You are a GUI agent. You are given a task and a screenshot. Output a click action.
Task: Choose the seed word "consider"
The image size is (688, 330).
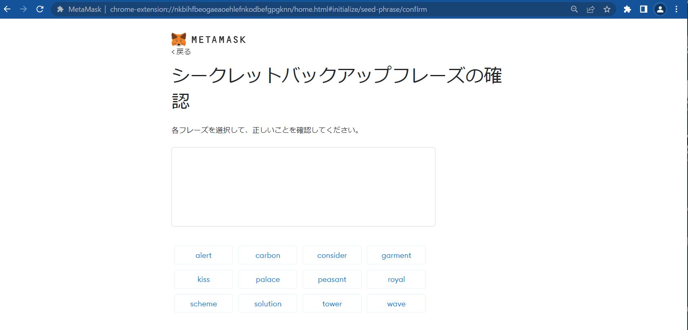pyautogui.click(x=332, y=255)
